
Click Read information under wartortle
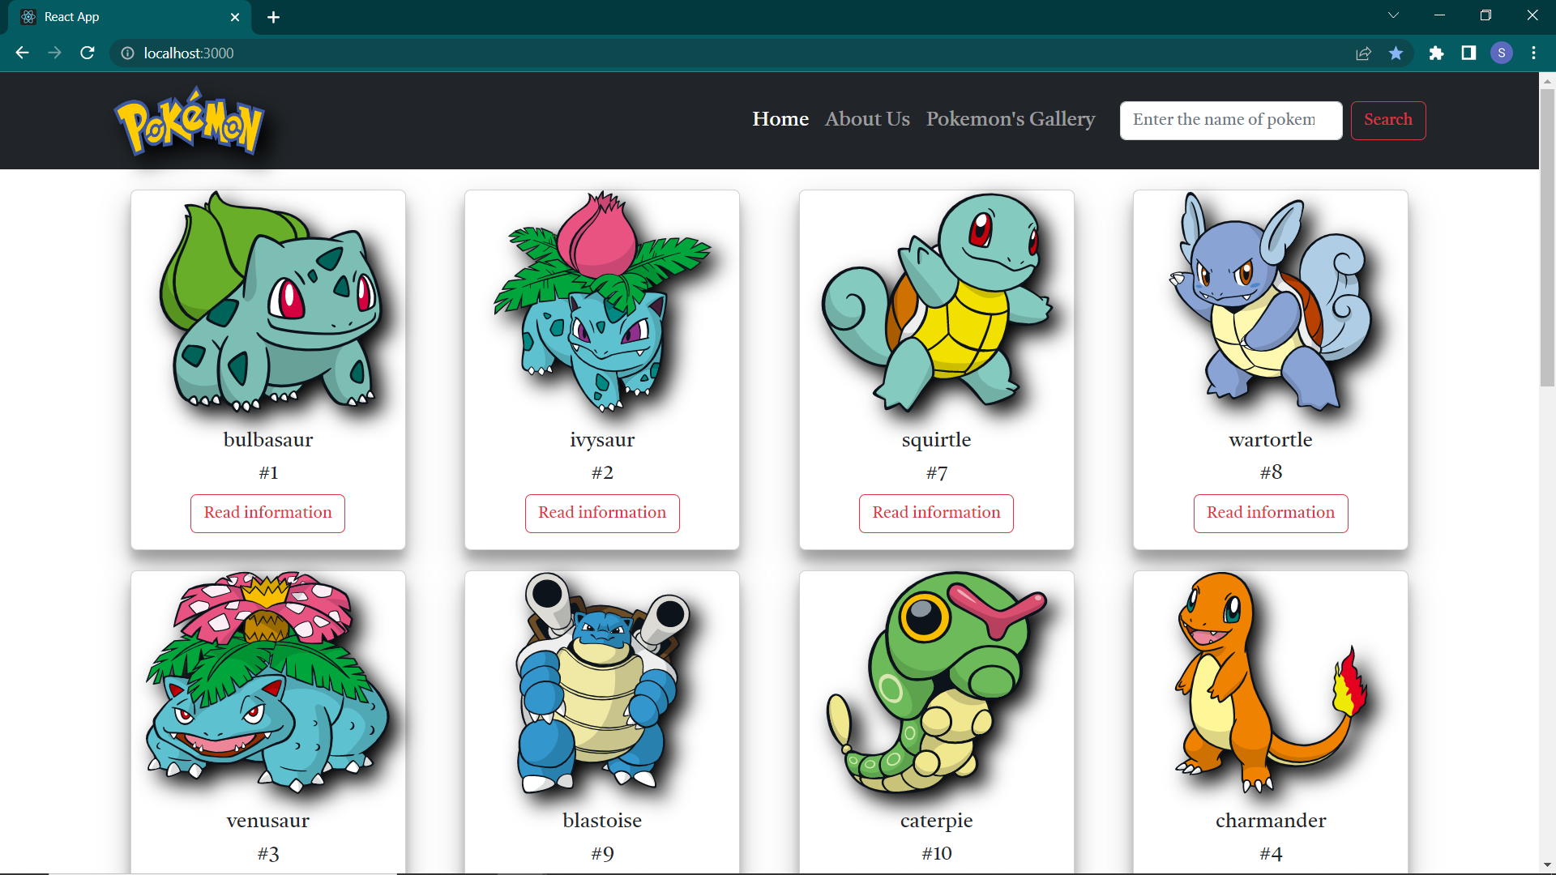click(x=1270, y=513)
